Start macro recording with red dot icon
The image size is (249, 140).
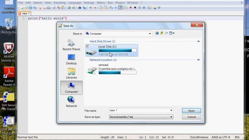(x=130, y=8)
